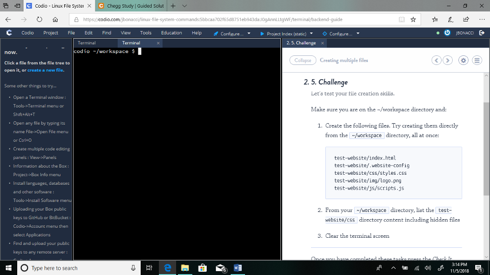Viewport: 490px width, 275px height.
Task: Go to next guide page arrow
Action: pyautogui.click(x=447, y=60)
